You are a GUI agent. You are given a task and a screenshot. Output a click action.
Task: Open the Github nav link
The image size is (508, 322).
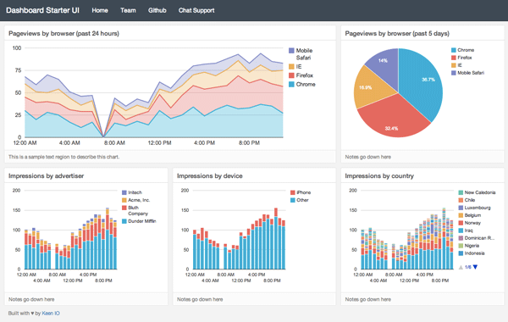(157, 10)
